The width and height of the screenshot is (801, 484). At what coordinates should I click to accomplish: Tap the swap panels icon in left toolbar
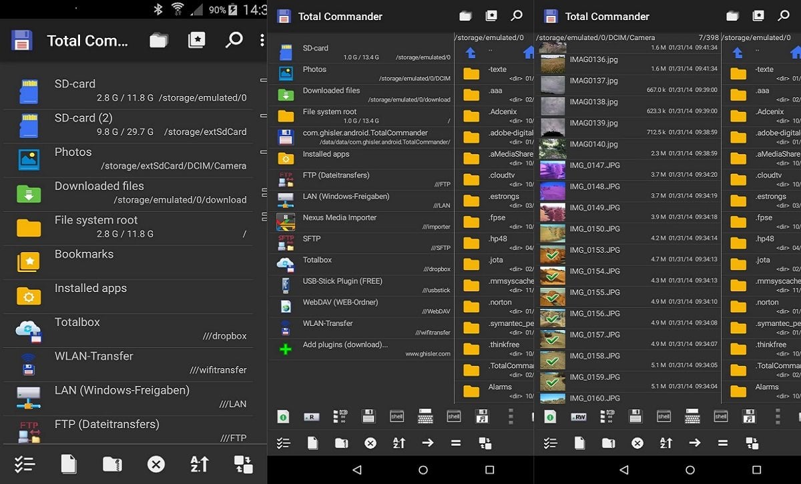(x=243, y=464)
